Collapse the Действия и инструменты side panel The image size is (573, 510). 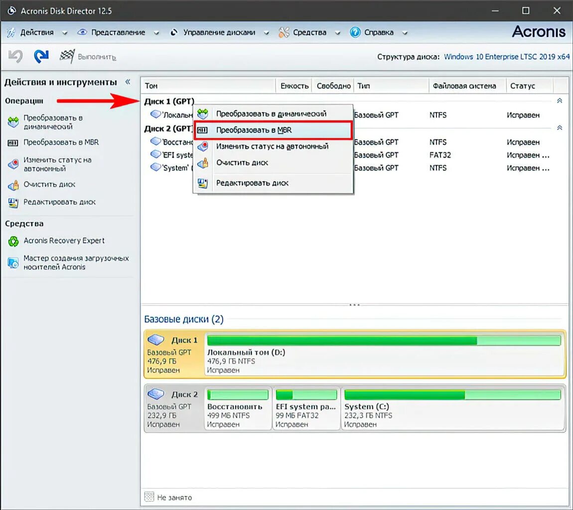[x=128, y=82]
